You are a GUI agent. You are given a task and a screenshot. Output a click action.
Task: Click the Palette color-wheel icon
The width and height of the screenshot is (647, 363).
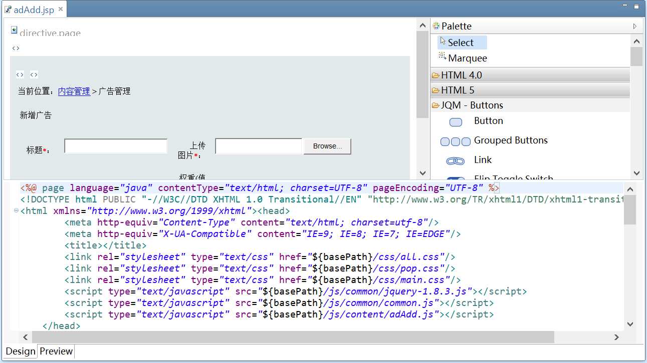click(x=436, y=26)
